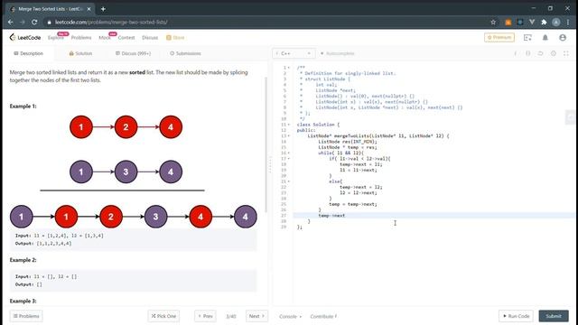This screenshot has height=325, width=578.
Task: Open the browser extensions puzzle icon
Action: pyautogui.click(x=544, y=22)
